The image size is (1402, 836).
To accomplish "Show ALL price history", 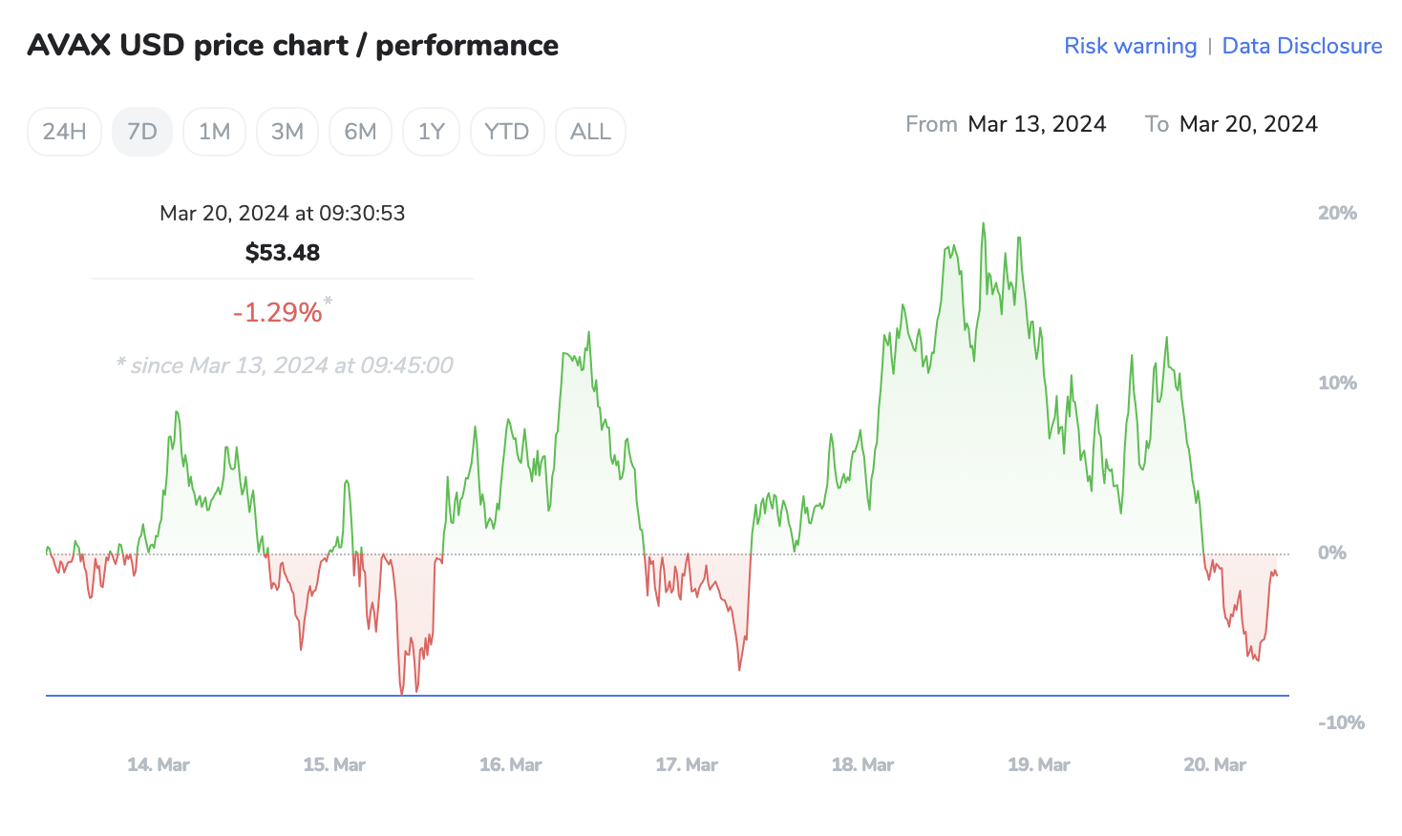I will [x=590, y=132].
